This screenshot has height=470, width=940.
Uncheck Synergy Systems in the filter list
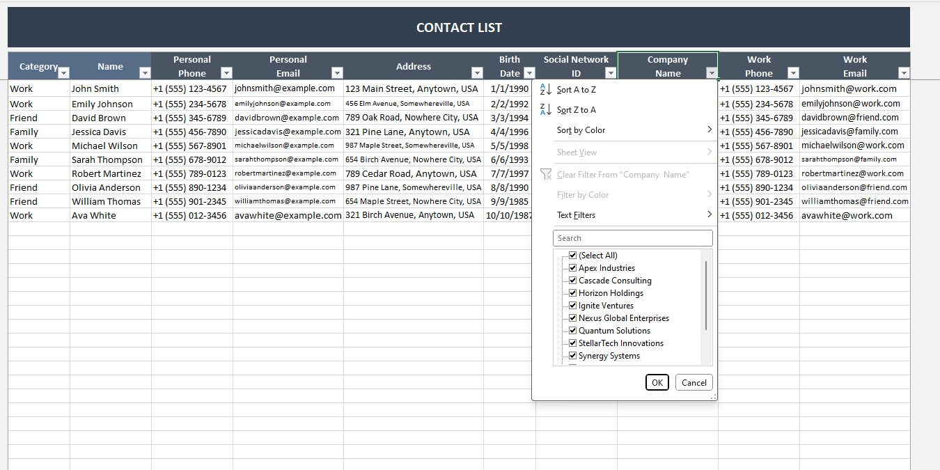point(572,356)
